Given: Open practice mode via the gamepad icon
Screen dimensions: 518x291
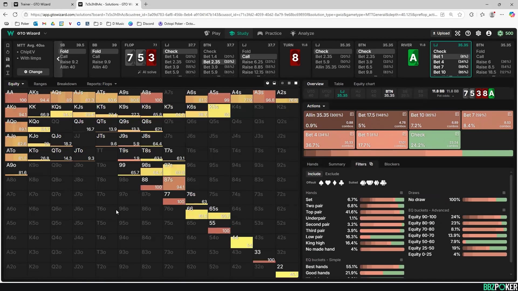Looking at the screenshot, I should point(8,66).
